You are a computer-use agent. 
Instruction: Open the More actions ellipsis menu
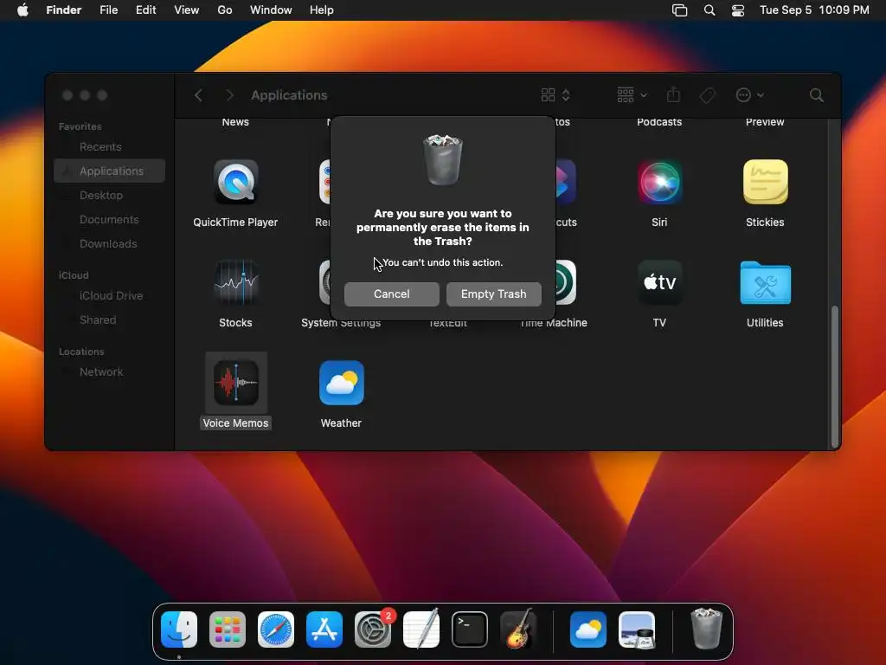pyautogui.click(x=750, y=95)
